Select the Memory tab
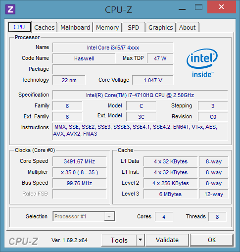The image size is (240, 252). point(107,27)
